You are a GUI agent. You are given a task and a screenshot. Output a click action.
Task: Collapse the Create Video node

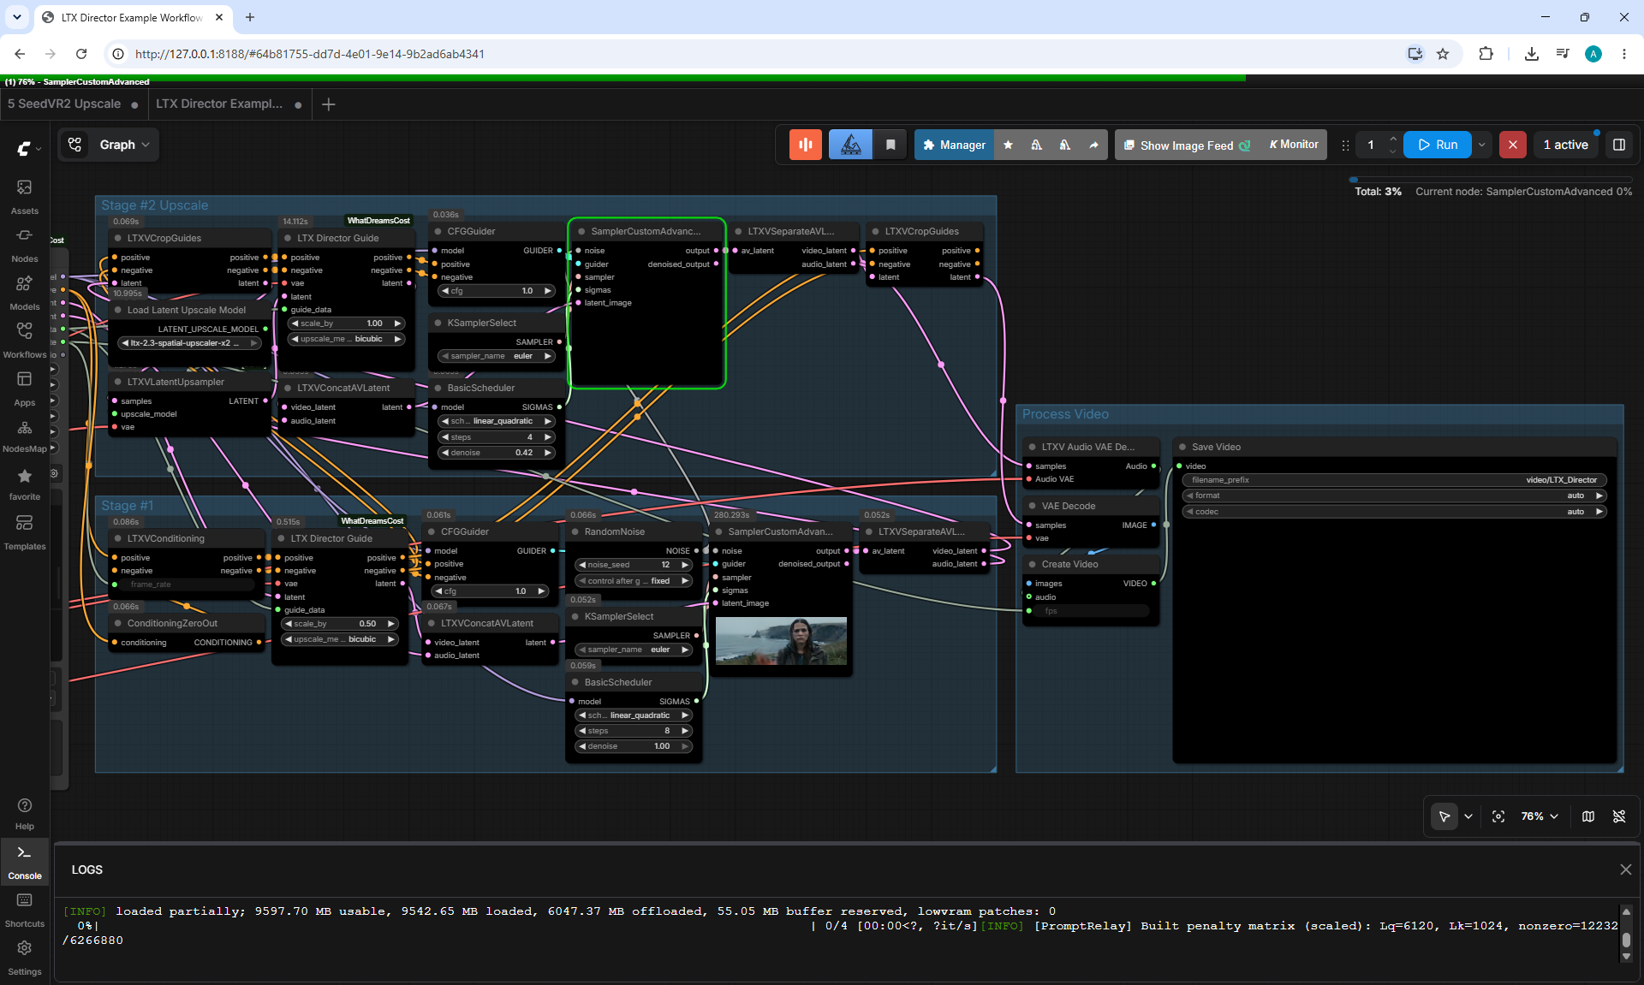[1032, 564]
